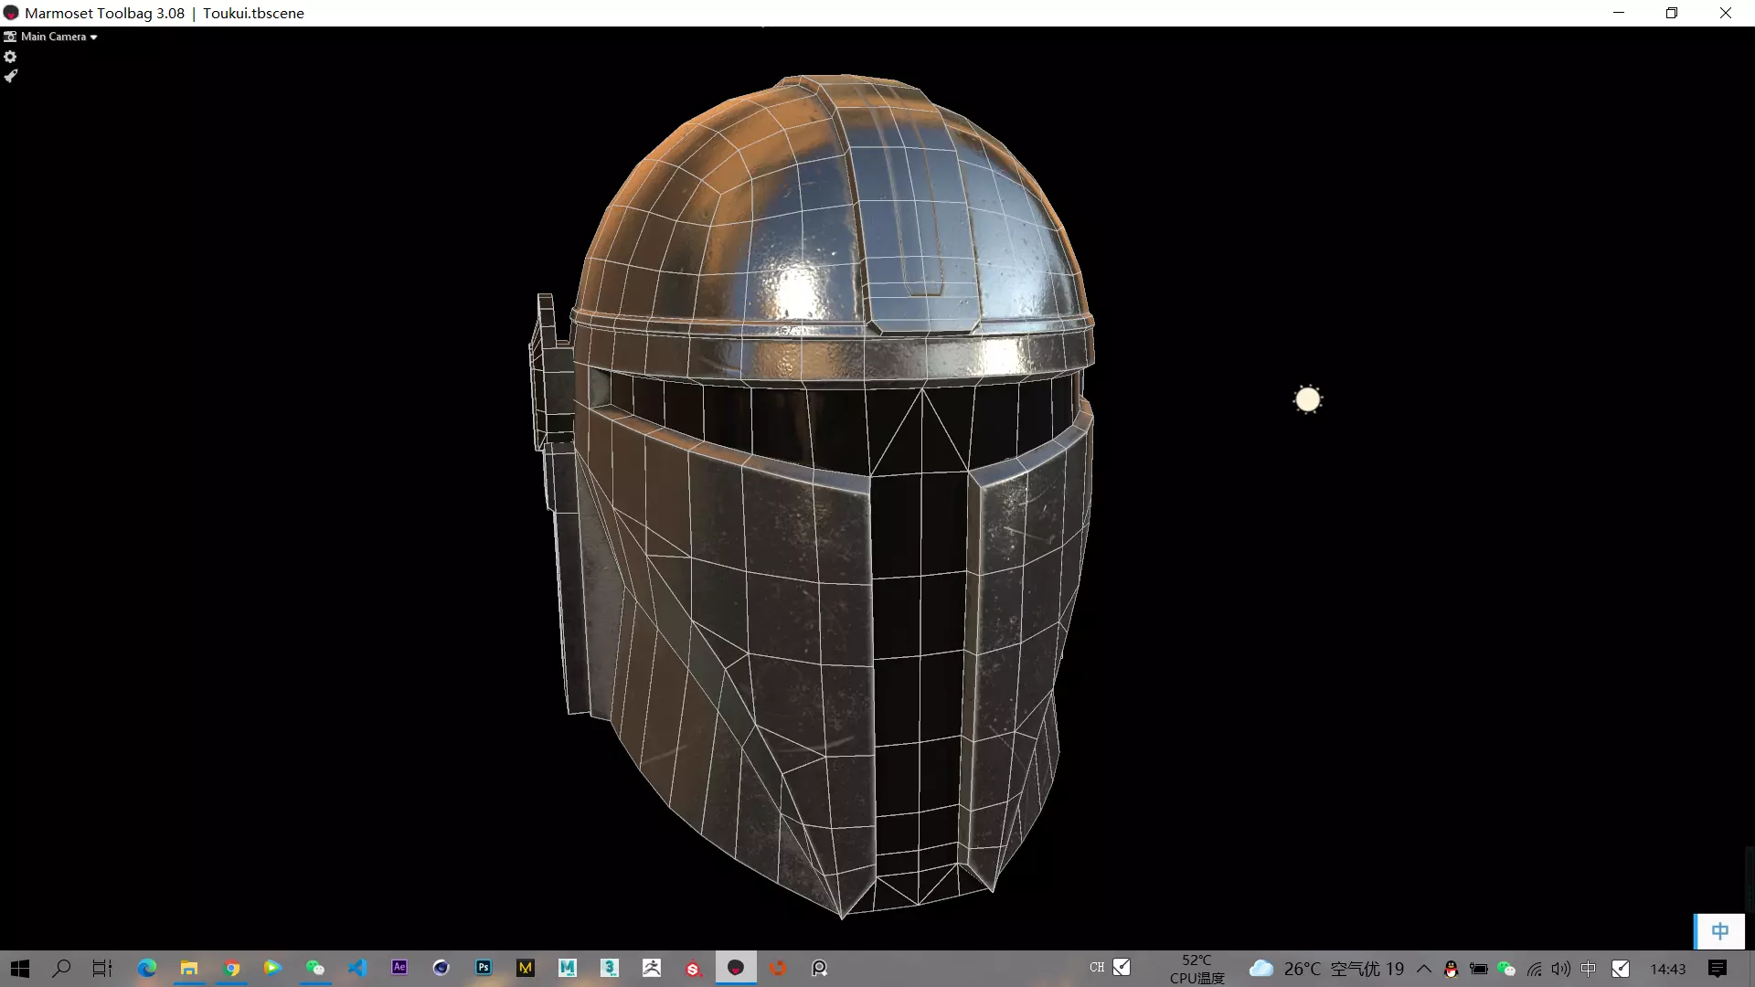
Task: Launch Cinema 4D from taskbar
Action: 441,968
